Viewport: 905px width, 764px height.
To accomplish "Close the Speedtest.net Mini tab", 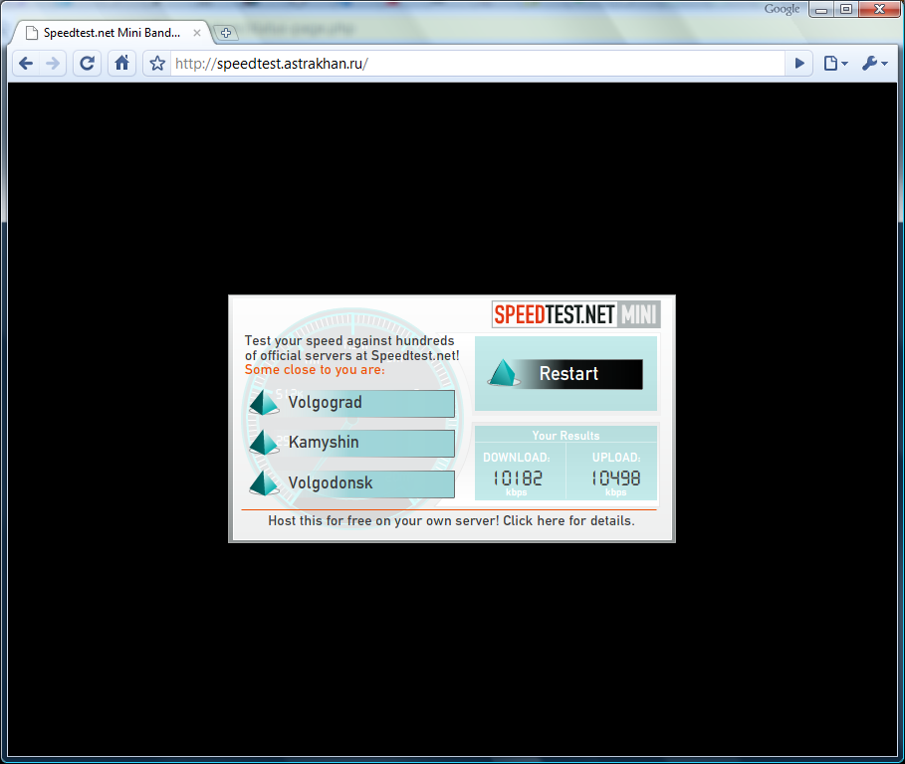I will click(197, 33).
